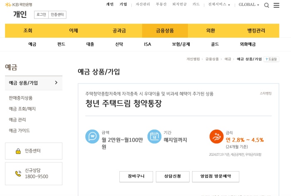
Task: Click the 인증센터 sidebar box
Action: point(34,151)
